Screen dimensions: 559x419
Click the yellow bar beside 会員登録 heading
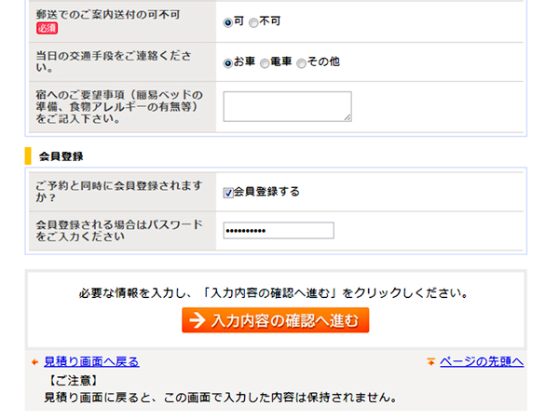28,156
